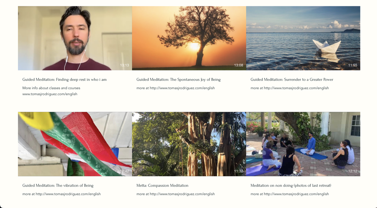Viewport: 377px width, 208px height.
Task: Click the 12:42 duration badge
Action: pyautogui.click(x=124, y=171)
